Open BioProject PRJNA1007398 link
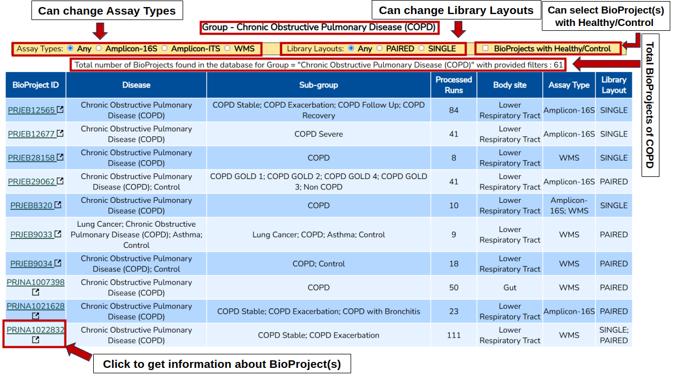This screenshot has height=376, width=673. [36, 282]
